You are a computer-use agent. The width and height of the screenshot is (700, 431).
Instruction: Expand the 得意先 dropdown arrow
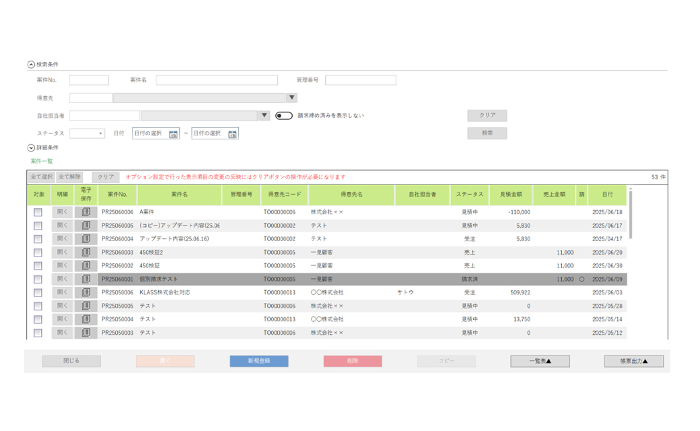tap(291, 98)
